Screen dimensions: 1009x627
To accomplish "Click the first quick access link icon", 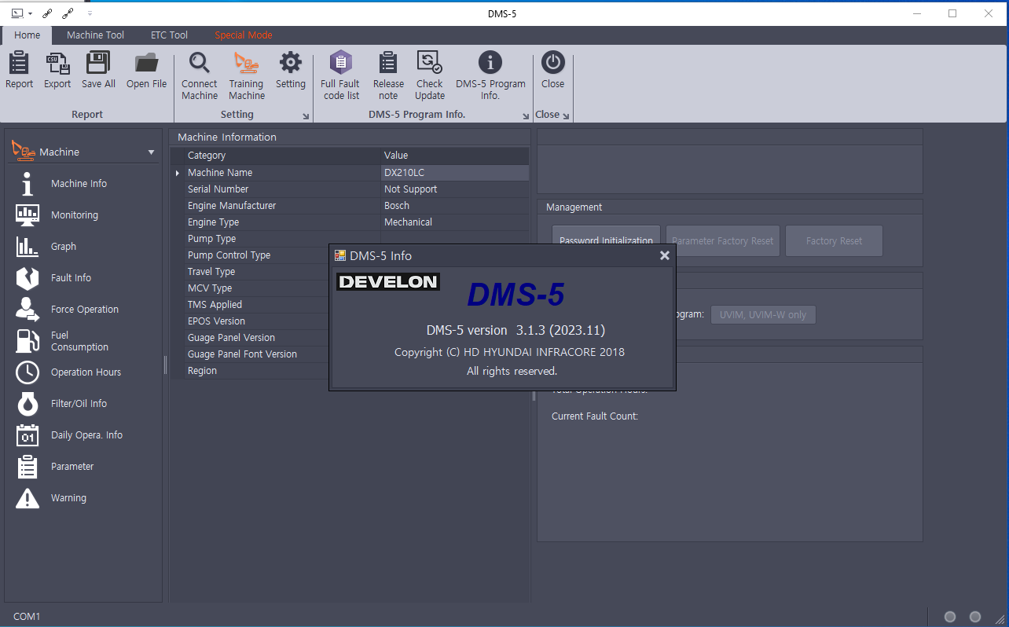I will point(49,13).
